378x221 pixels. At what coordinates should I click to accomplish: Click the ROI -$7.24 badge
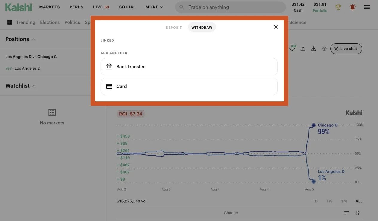coord(130,114)
